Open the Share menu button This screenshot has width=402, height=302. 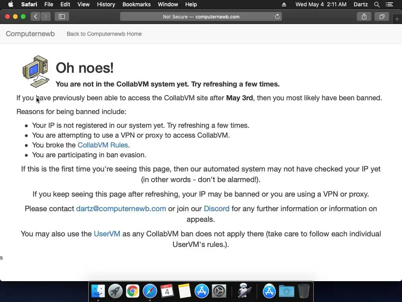click(x=364, y=17)
